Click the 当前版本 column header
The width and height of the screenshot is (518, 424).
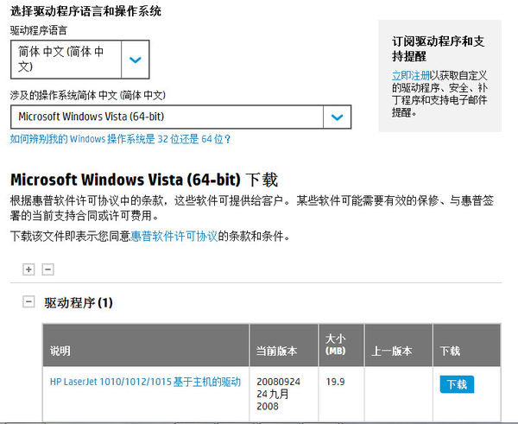284,345
